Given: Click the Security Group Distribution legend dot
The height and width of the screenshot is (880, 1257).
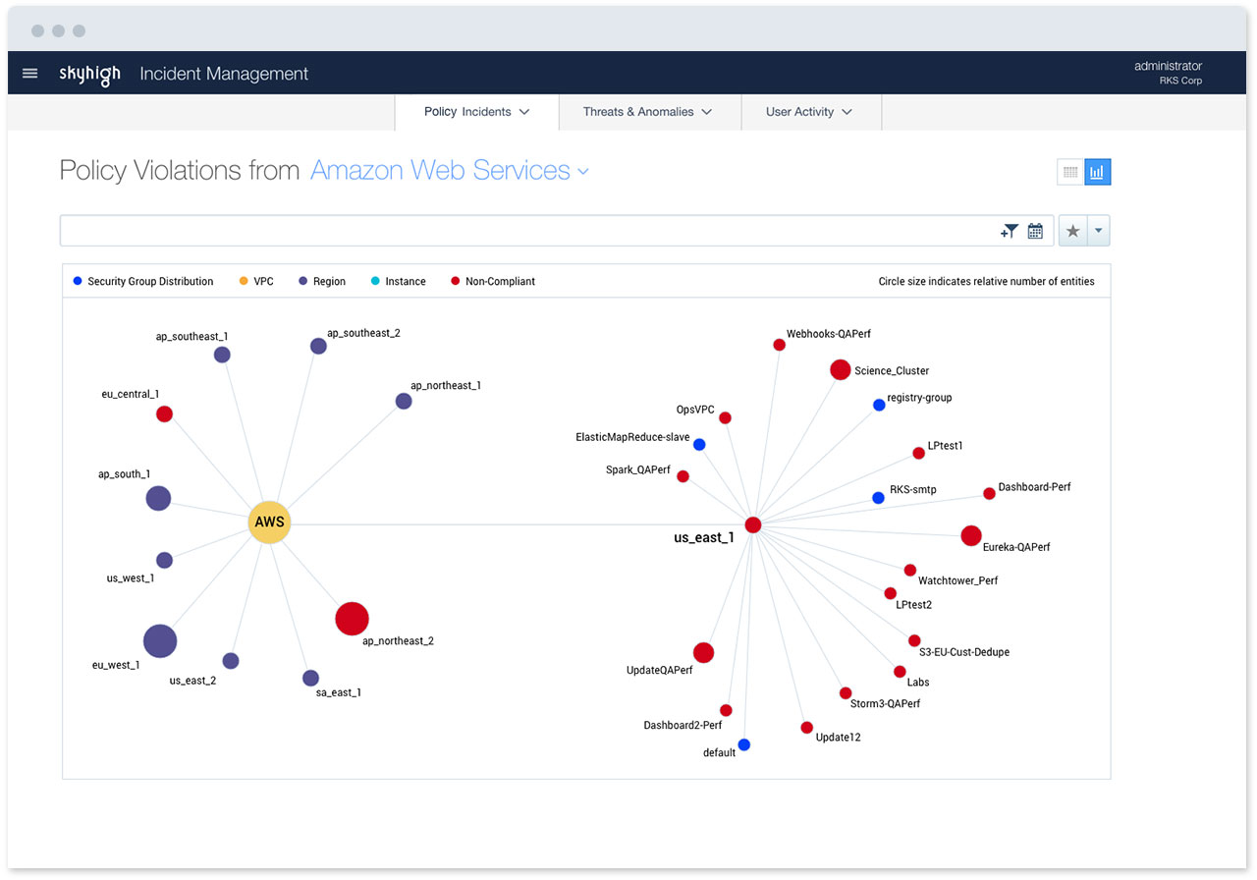Looking at the screenshot, I should click(x=78, y=281).
